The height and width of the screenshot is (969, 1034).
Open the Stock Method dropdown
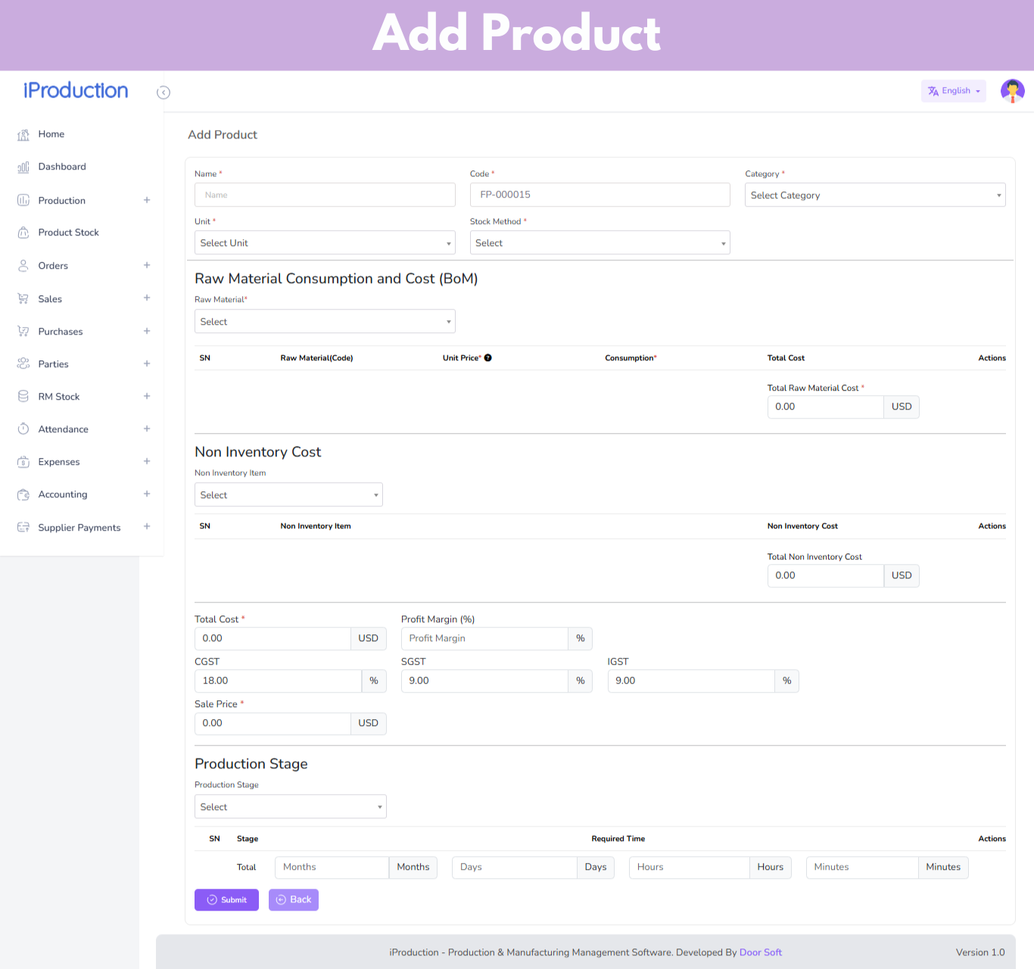point(599,242)
